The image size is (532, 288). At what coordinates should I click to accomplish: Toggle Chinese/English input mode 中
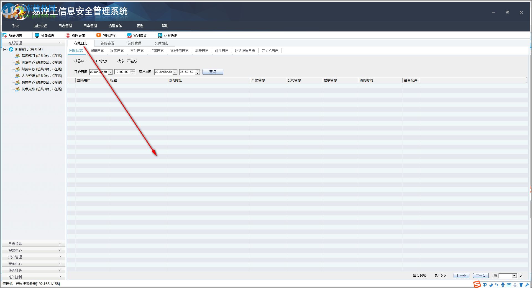click(485, 285)
